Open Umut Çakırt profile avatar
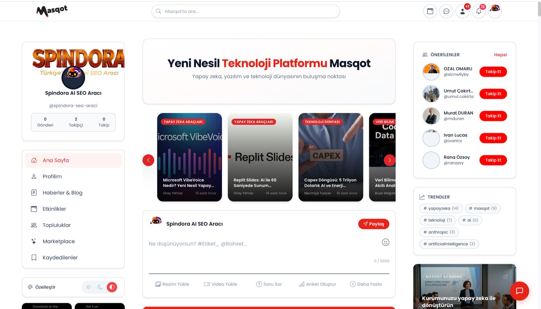This screenshot has width=541, height=309. coord(431,94)
